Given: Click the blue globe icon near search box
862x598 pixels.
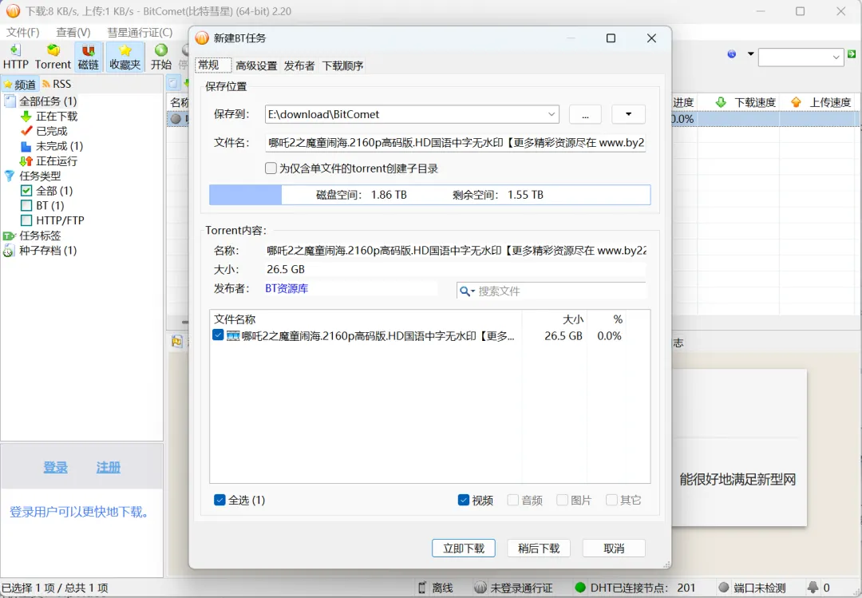Looking at the screenshot, I should (x=732, y=54).
